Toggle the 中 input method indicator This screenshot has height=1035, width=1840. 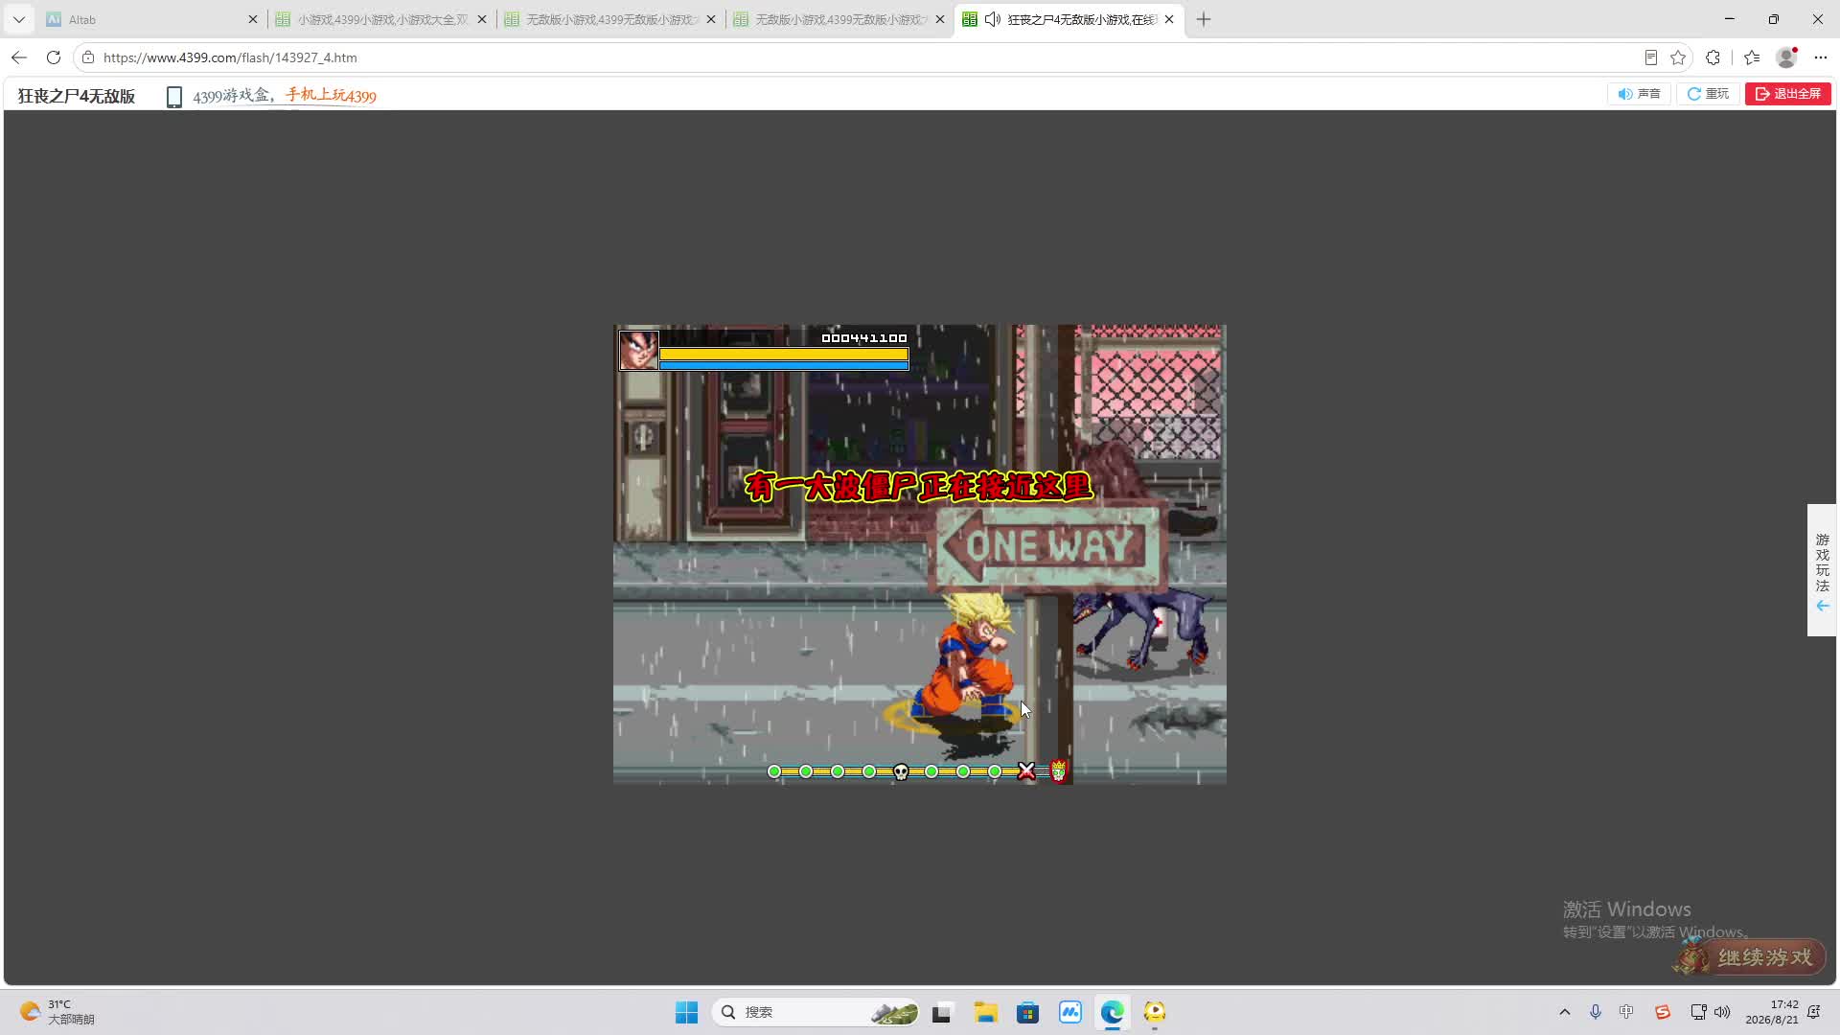coord(1626,1012)
